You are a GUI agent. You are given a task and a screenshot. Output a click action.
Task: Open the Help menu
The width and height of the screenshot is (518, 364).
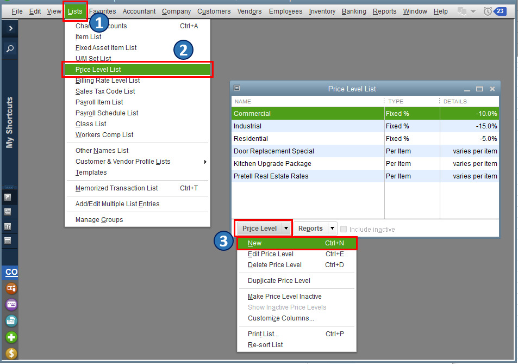441,11
